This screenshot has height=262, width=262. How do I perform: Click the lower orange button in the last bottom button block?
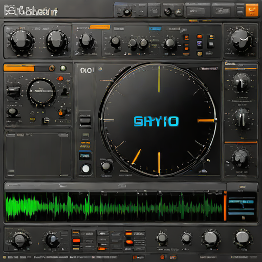129,242
